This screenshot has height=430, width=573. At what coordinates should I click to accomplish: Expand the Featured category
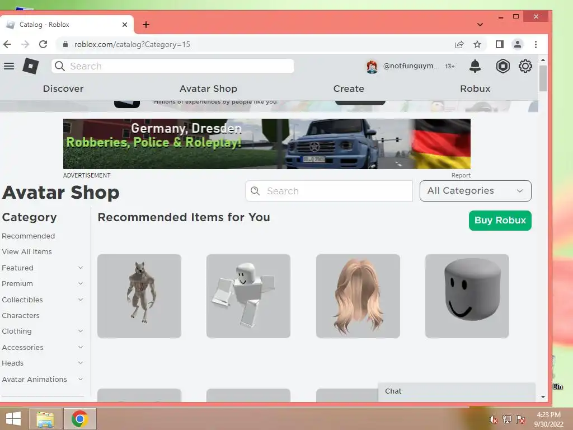tap(81, 268)
